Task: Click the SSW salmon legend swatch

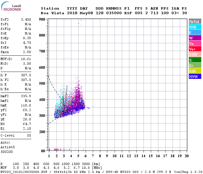Action: [x=195, y=55]
